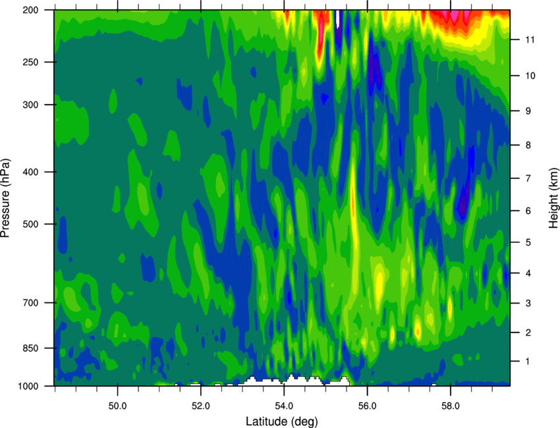Pick the height label 4 km
This screenshot has width=560, height=428.
click(528, 273)
